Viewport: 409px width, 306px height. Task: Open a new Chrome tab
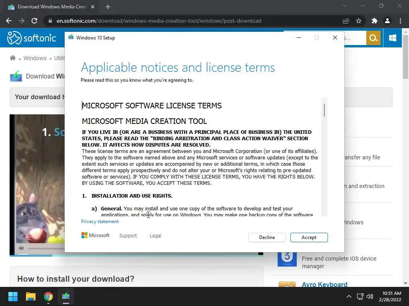(x=108, y=7)
